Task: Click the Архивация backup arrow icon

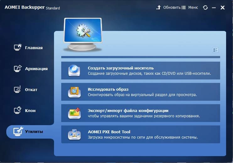Action: (18, 69)
